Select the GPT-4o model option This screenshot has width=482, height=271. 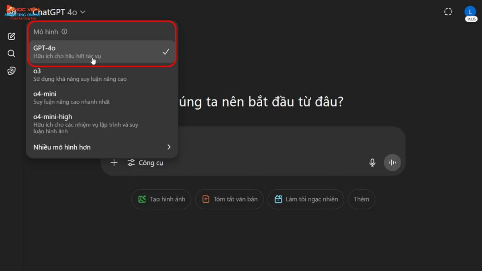[x=102, y=52]
